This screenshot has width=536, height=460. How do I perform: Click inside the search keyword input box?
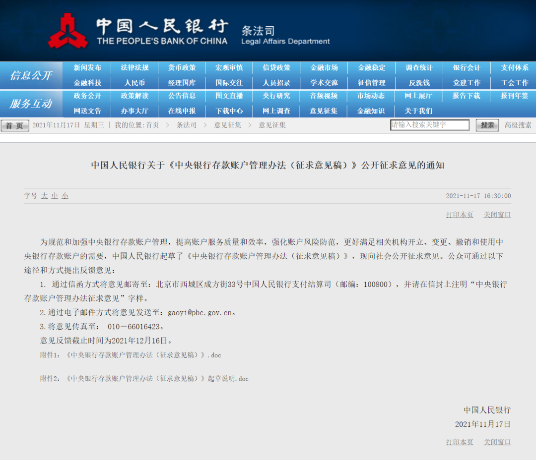pyautogui.click(x=429, y=125)
